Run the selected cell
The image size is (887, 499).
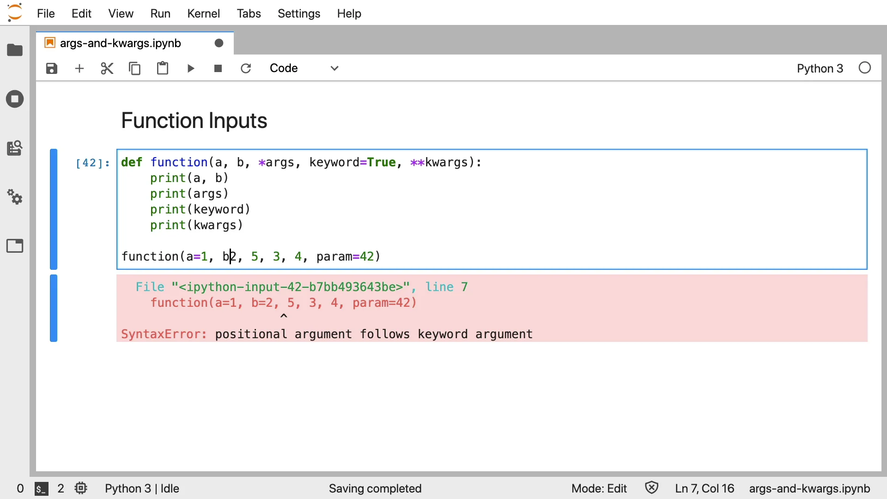pos(190,68)
